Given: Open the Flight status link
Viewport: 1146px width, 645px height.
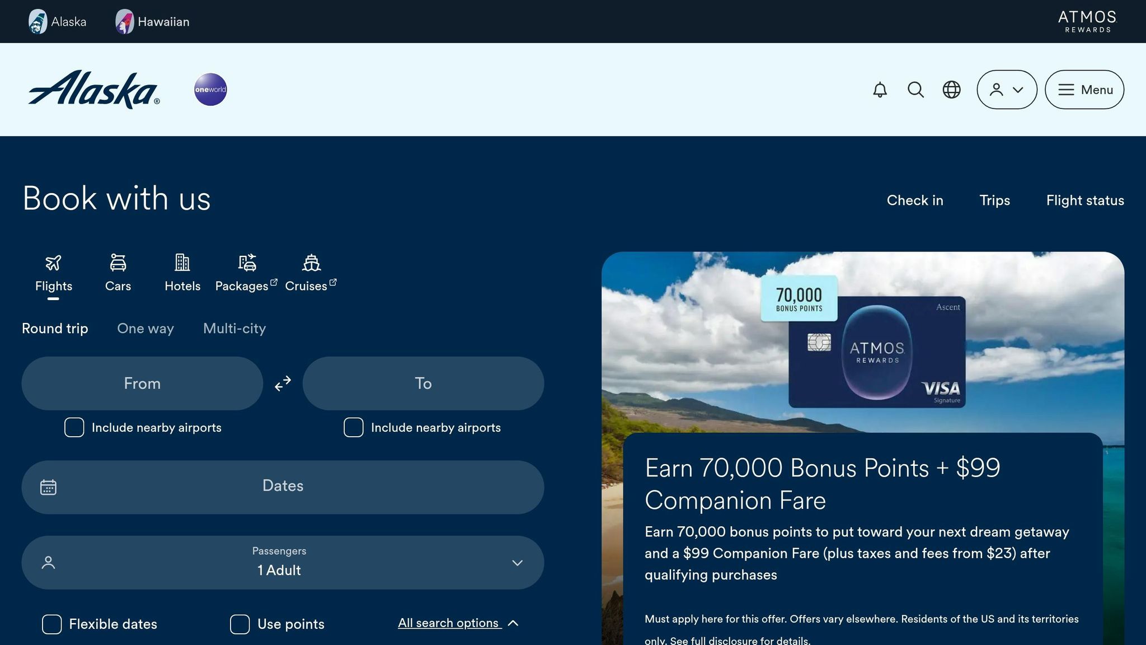Looking at the screenshot, I should coord(1085,200).
